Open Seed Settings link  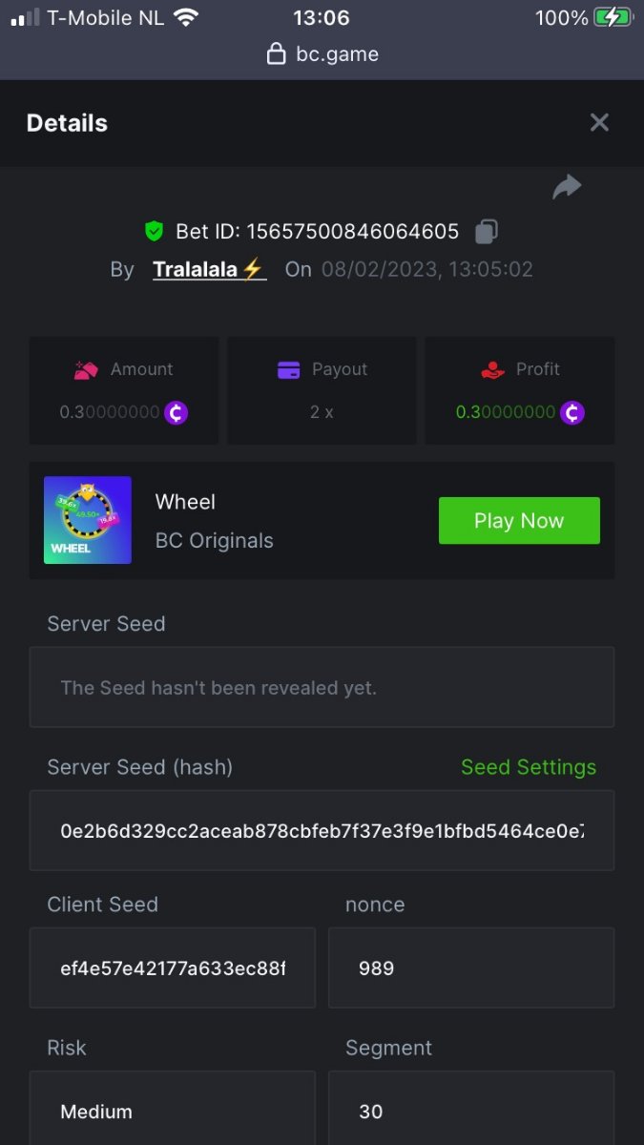pos(528,767)
